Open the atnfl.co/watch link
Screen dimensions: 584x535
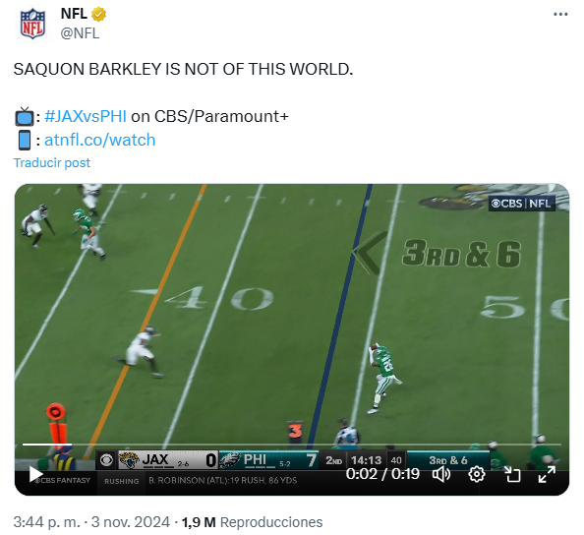pos(100,140)
